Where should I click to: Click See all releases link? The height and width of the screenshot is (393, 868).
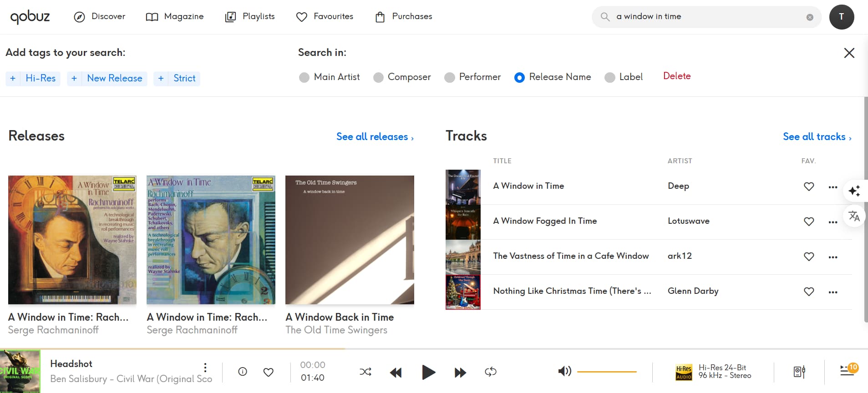click(375, 137)
